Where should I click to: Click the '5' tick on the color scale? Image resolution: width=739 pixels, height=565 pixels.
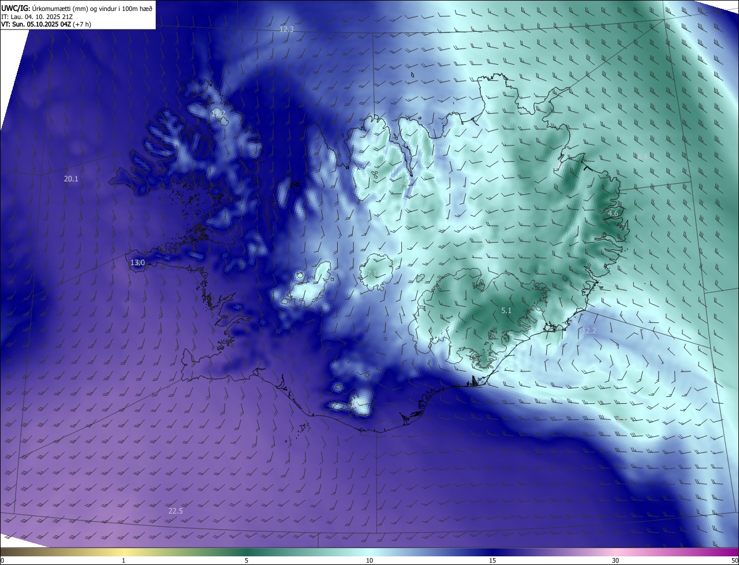(247, 561)
